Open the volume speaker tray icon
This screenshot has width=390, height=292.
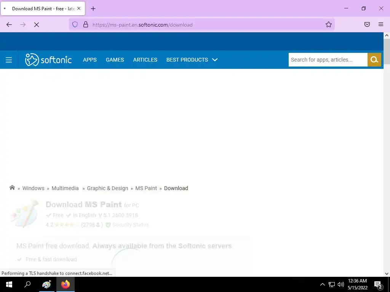click(x=341, y=284)
